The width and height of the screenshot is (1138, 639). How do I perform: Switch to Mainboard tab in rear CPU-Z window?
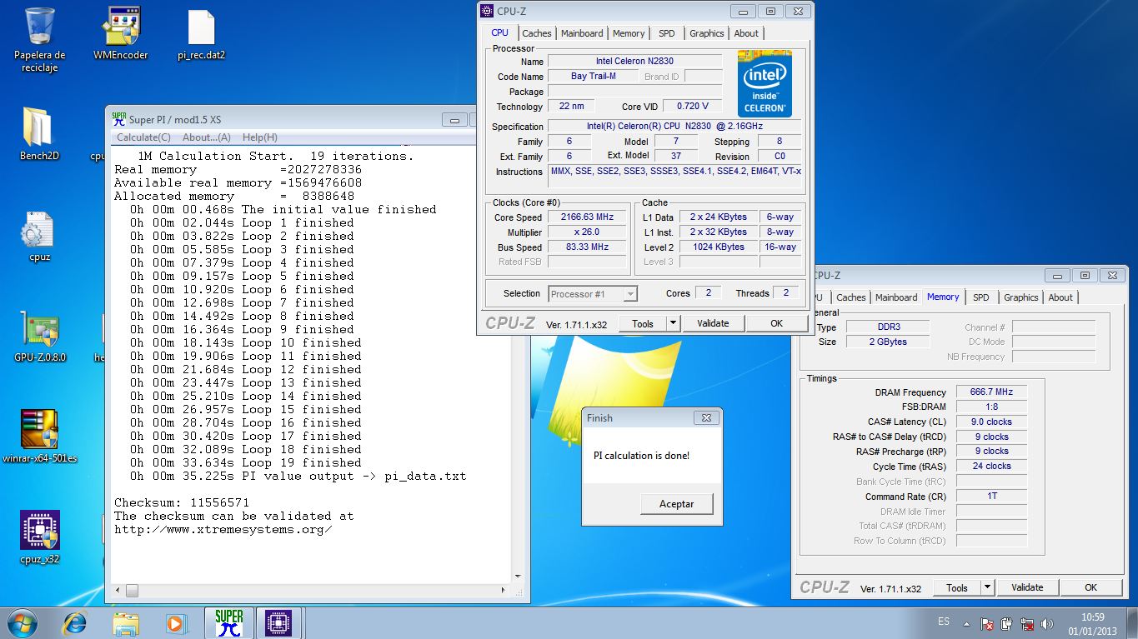pos(896,297)
